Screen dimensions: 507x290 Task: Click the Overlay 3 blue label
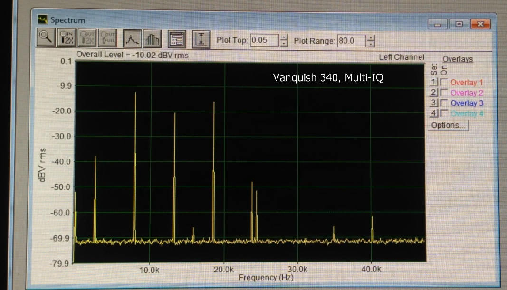(467, 103)
